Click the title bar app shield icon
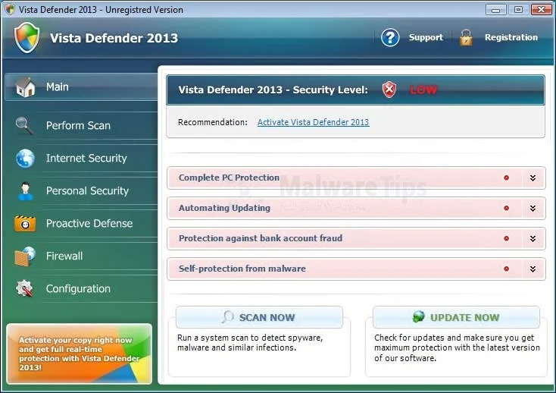Viewport: 556px width, 393px height. 10,9
